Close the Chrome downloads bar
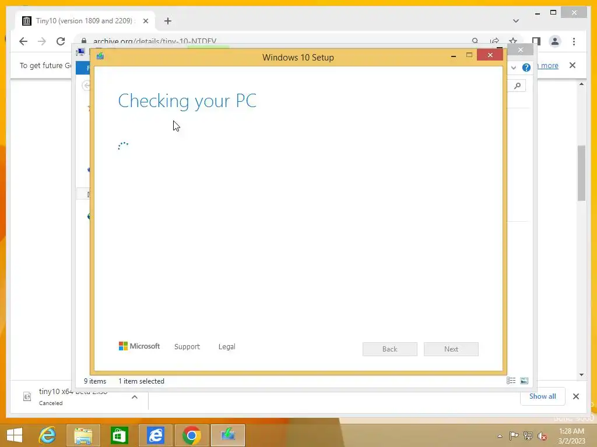This screenshot has height=447, width=597. coord(575,396)
